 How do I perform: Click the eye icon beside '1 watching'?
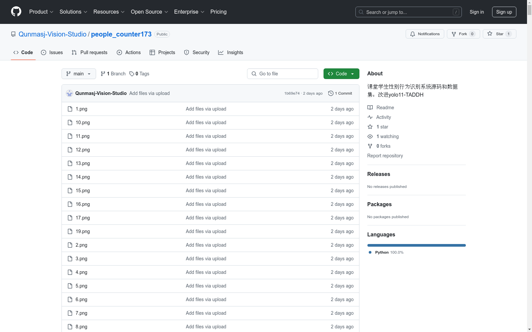click(370, 136)
